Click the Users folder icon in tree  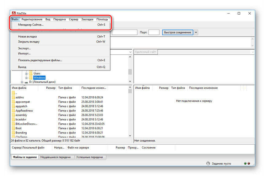(31, 74)
